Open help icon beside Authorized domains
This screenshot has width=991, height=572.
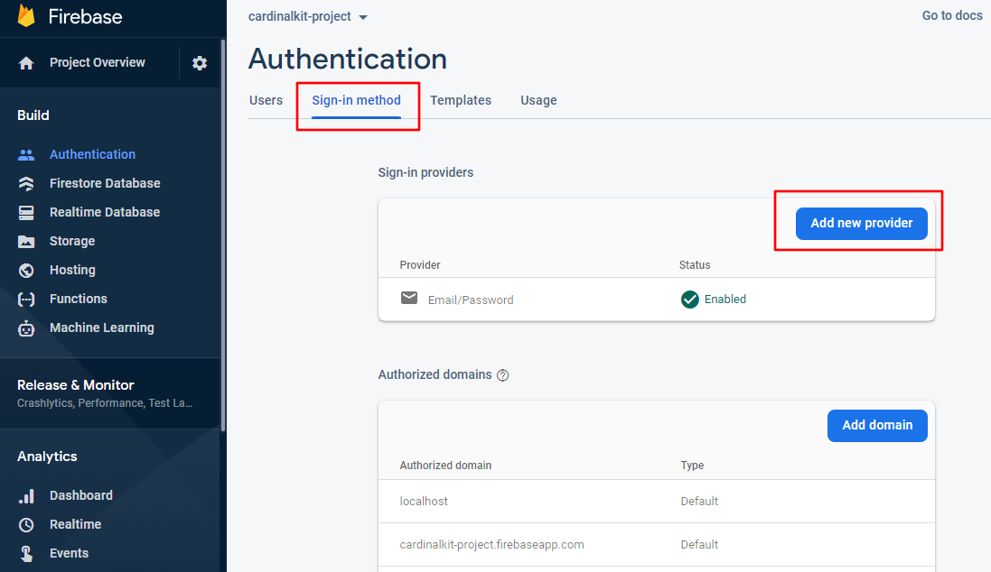tap(503, 375)
